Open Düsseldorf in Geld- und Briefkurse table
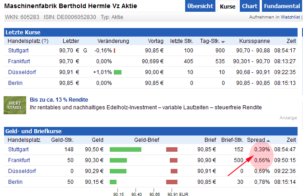This screenshot has height=196, width=303. [22, 171]
